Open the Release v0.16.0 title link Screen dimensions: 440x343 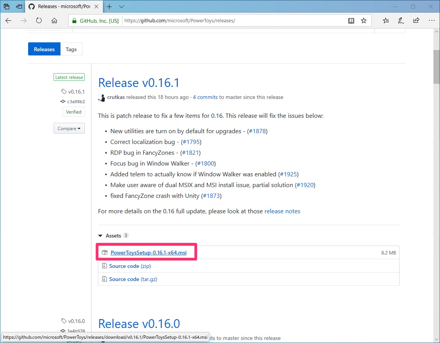tap(139, 324)
